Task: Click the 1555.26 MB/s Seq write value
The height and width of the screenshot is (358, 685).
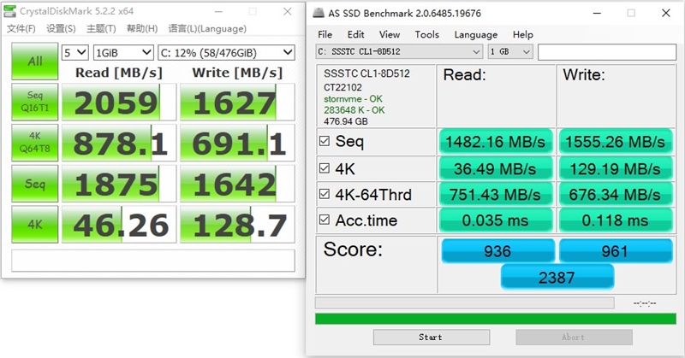Action: click(616, 142)
